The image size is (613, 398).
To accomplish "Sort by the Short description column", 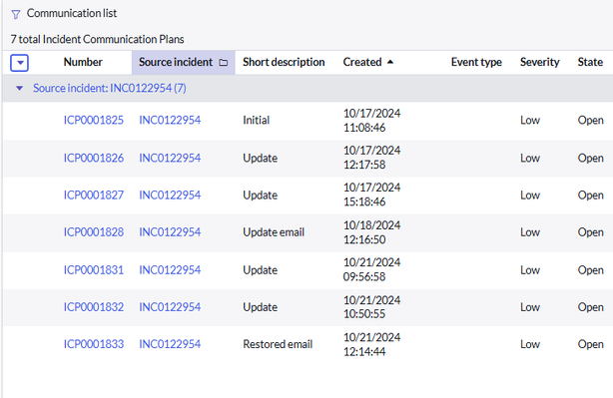I will (x=284, y=62).
